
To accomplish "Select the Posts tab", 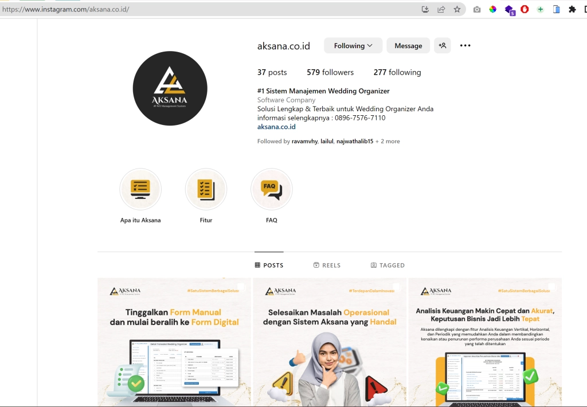I will coord(269,265).
